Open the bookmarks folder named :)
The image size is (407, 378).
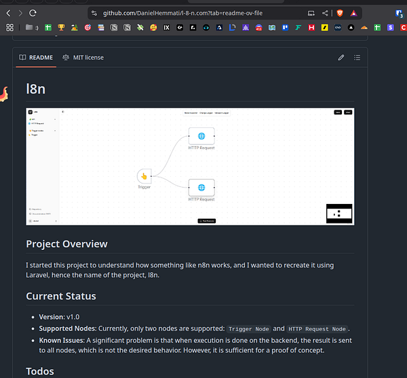tap(32, 28)
